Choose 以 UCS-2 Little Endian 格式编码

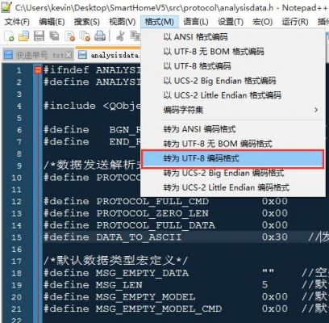tap(233, 95)
